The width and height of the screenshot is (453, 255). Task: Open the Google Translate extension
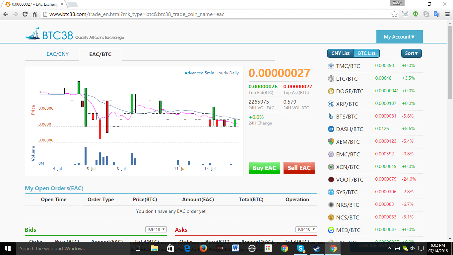click(437, 14)
